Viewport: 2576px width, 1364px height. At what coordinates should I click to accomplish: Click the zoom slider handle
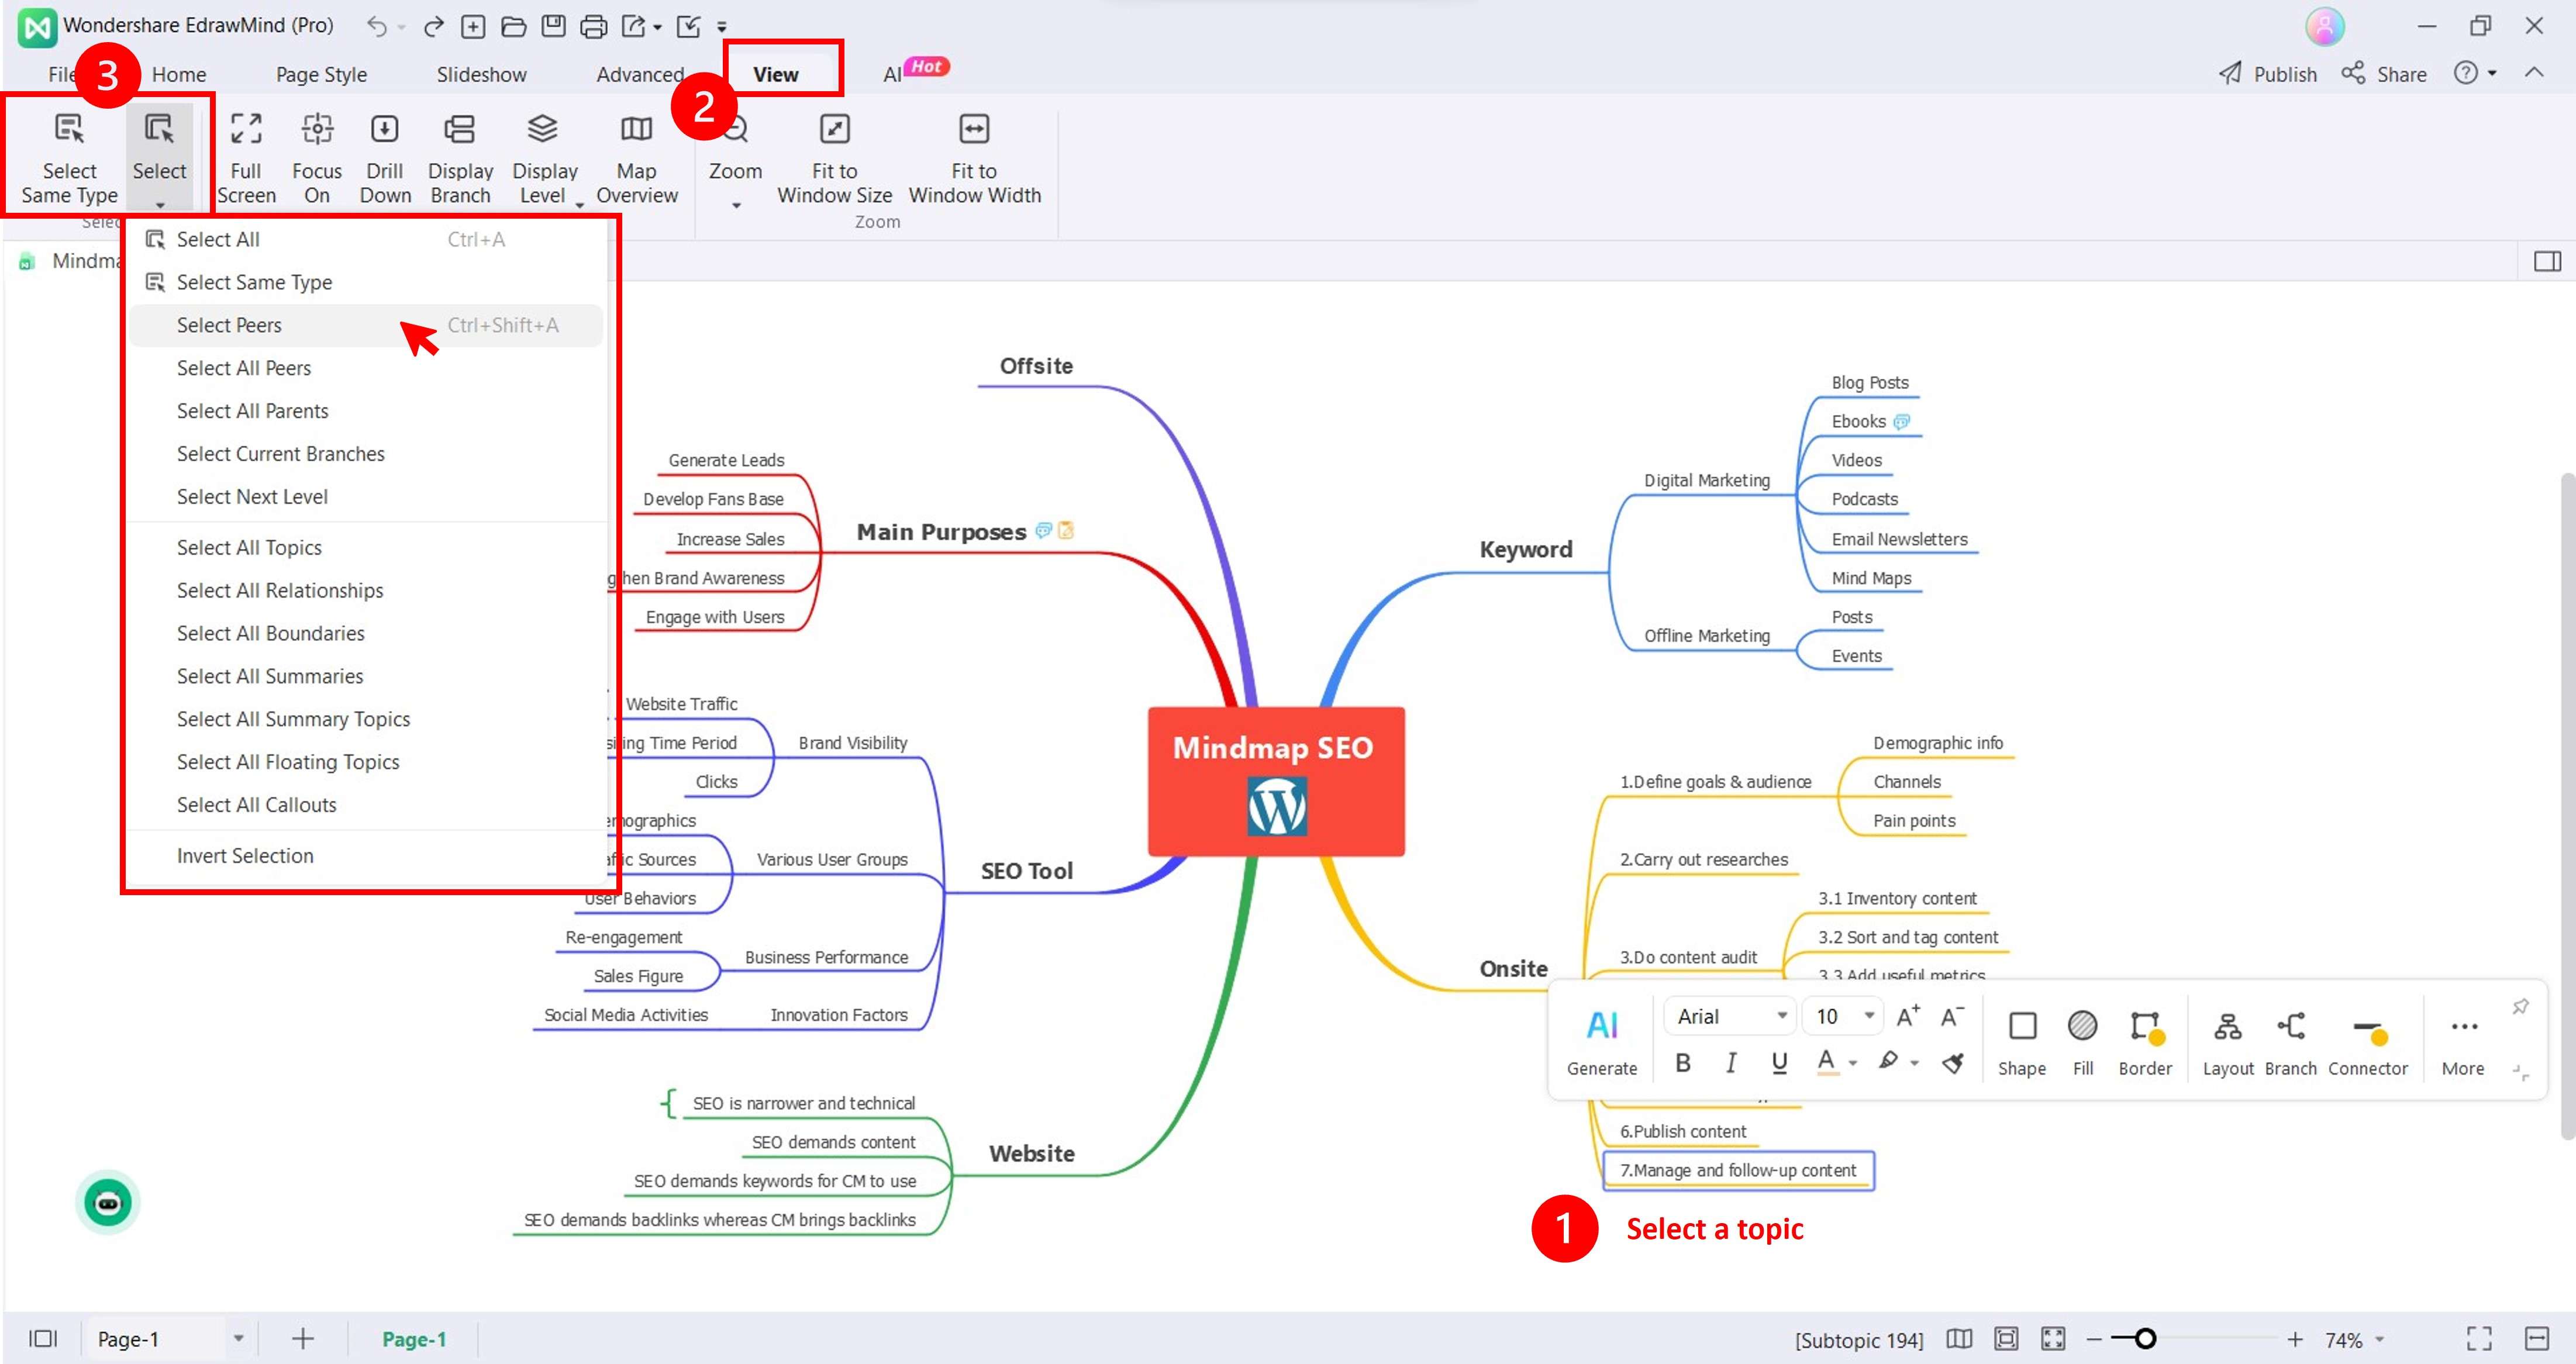2145,1338
